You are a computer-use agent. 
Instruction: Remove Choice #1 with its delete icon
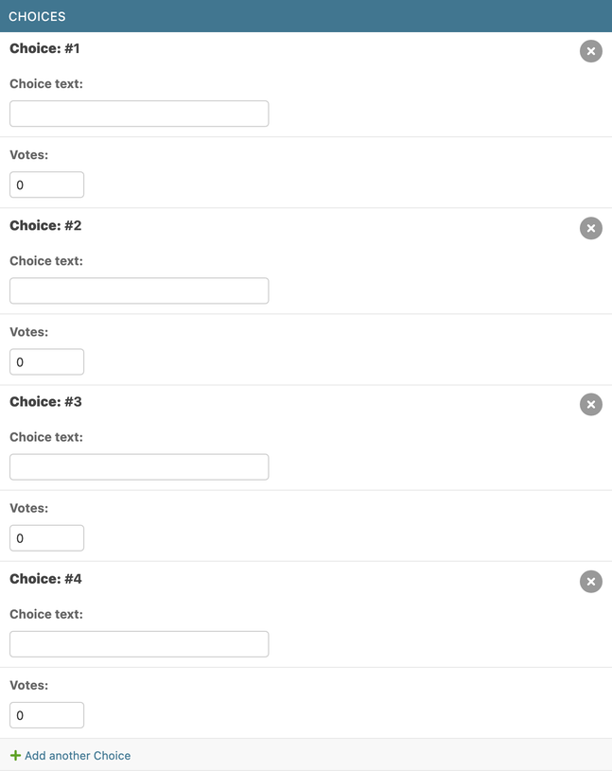590,51
